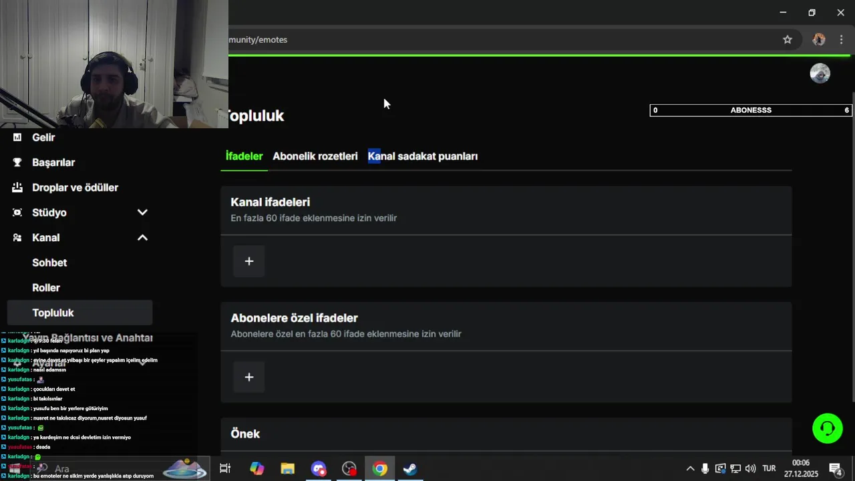The width and height of the screenshot is (855, 481).
Task: Add a new emote under Kanal ifadeleri
Action: pyautogui.click(x=249, y=261)
